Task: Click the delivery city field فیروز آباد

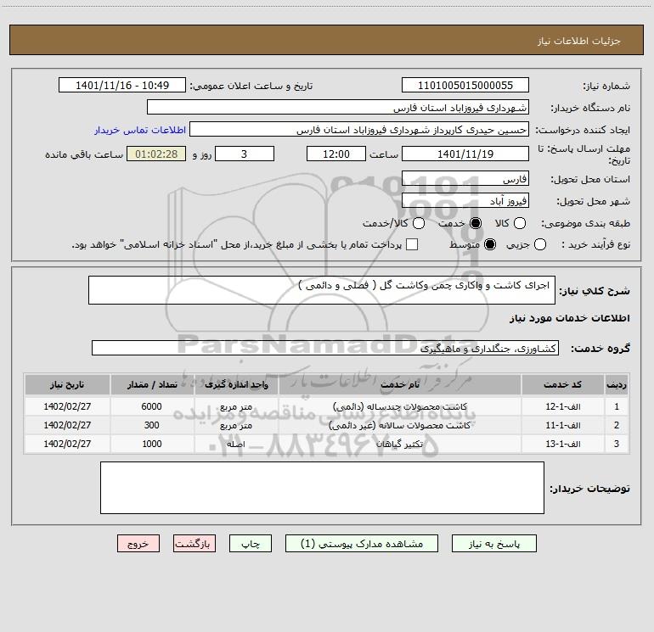Action: 465,201
